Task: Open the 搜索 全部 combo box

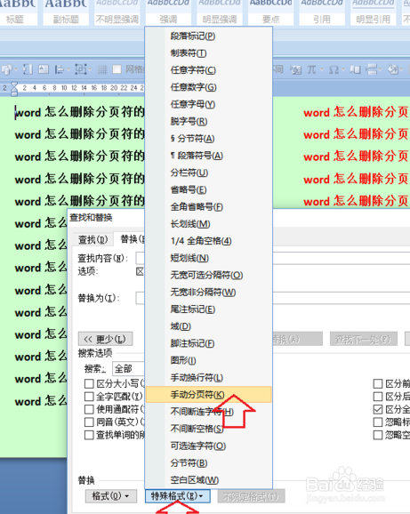Action: (128, 369)
